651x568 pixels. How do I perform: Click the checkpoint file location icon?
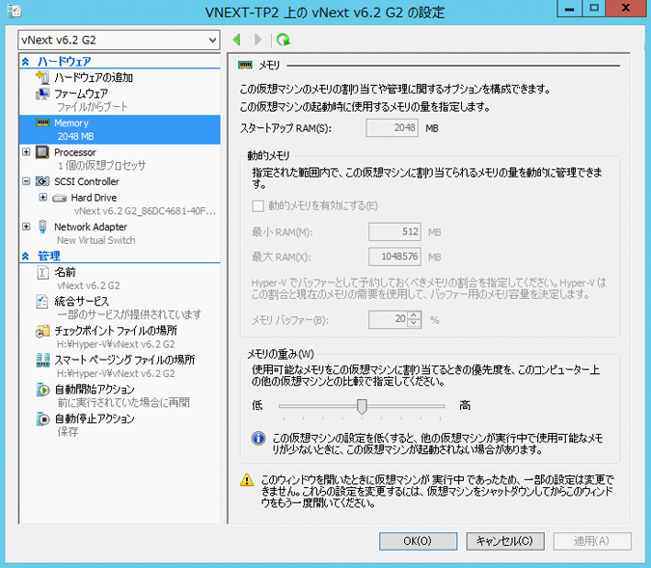pos(42,331)
